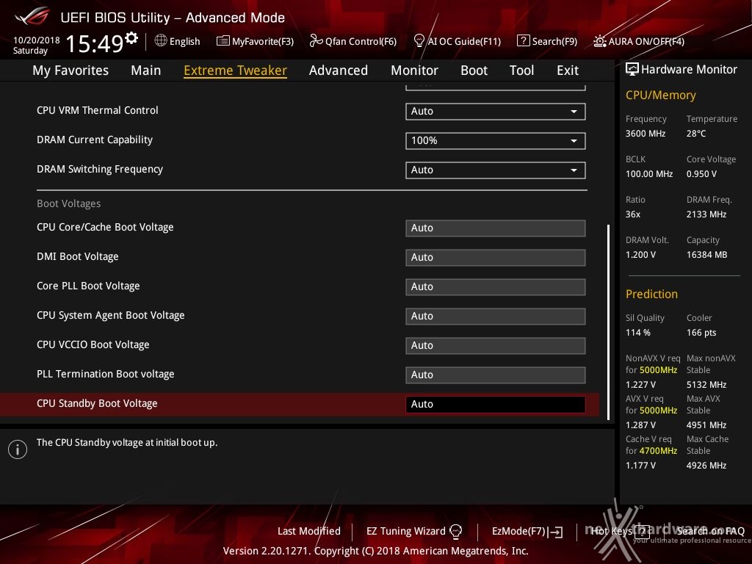This screenshot has width=752, height=564.
Task: Click the Boot Voltages section heading
Action: pos(68,203)
